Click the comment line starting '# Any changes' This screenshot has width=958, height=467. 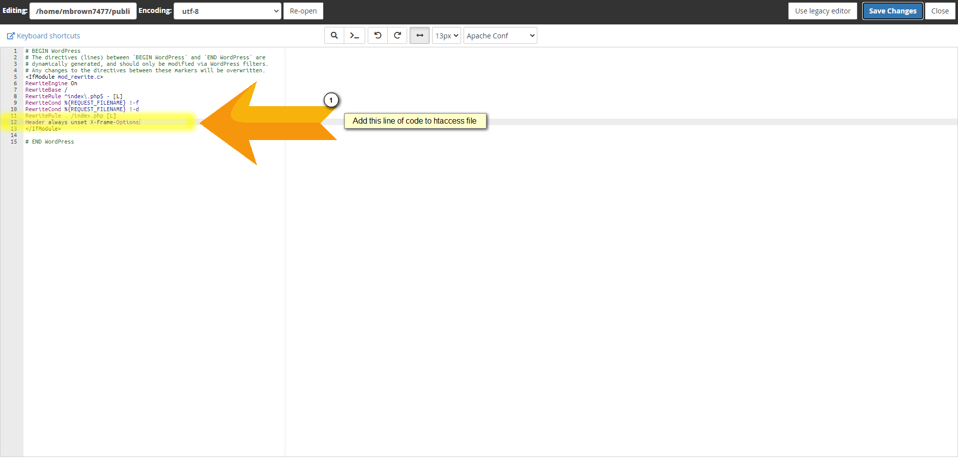coord(145,70)
